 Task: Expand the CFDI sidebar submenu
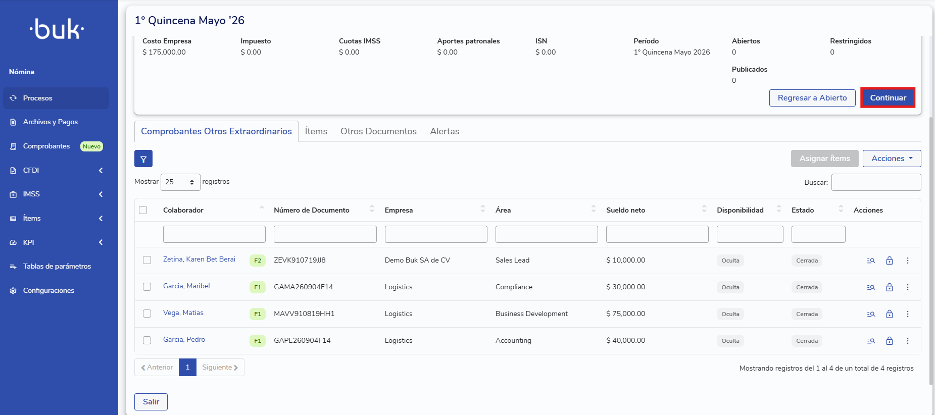click(56, 170)
